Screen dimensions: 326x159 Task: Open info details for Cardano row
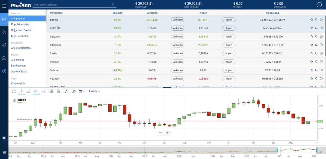[321, 37]
